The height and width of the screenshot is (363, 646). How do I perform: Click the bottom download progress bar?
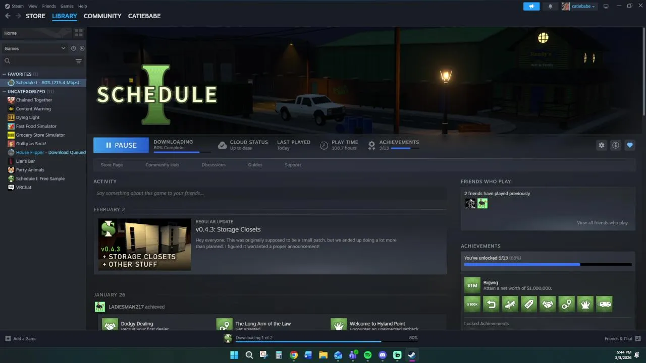point(327,342)
